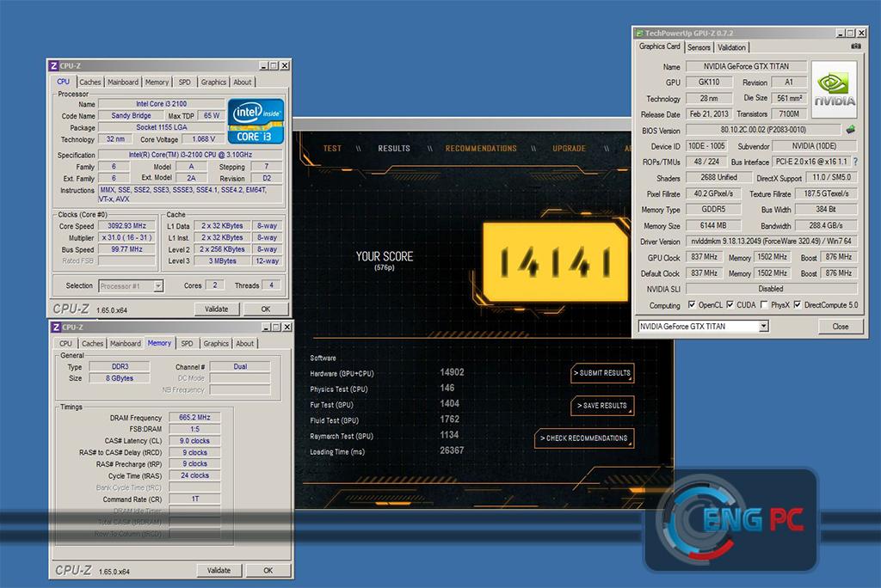Switch to the Sensors tab in GPU-Z
Screen dimensions: 881x588
699,48
